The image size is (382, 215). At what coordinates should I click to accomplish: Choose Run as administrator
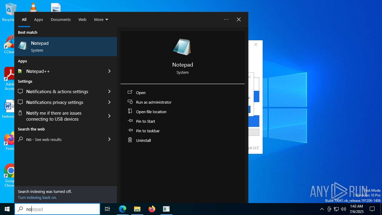pos(154,102)
